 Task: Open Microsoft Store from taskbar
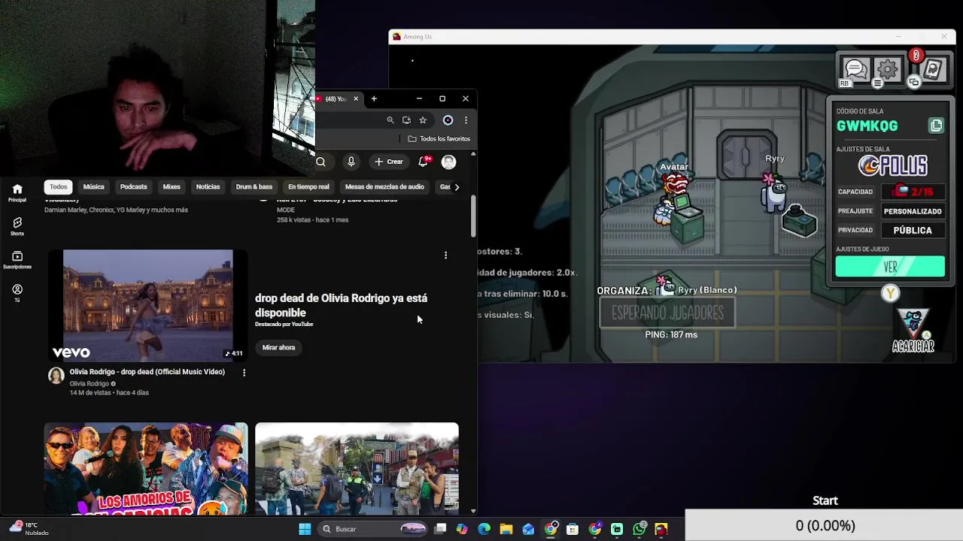click(573, 529)
